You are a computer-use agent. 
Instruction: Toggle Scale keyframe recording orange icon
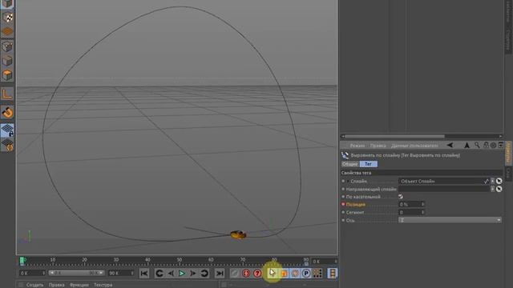284,274
